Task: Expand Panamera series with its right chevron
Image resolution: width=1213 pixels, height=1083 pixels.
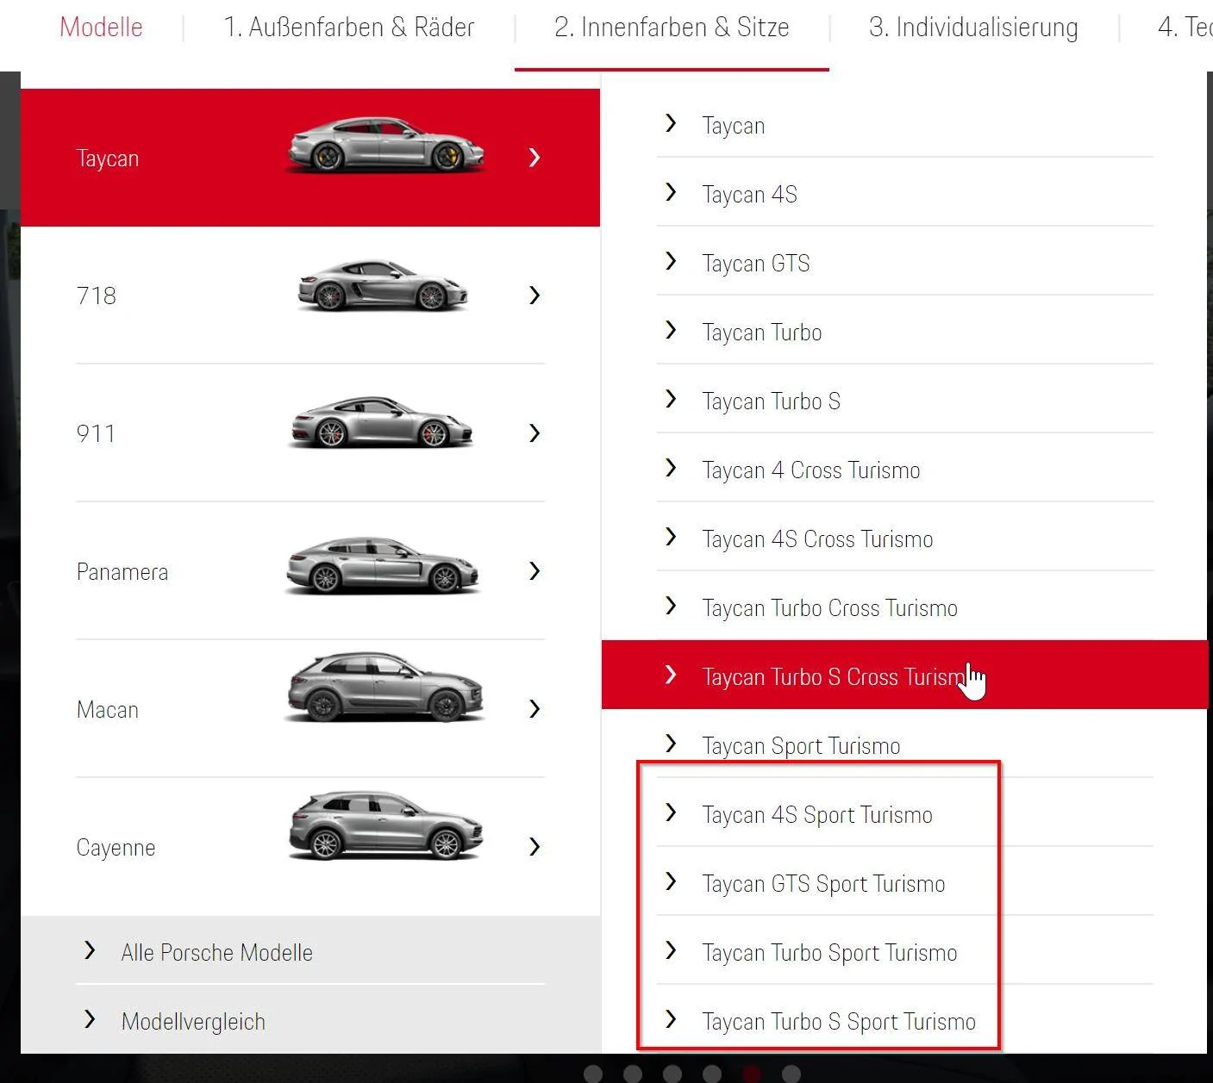Action: 535,571
